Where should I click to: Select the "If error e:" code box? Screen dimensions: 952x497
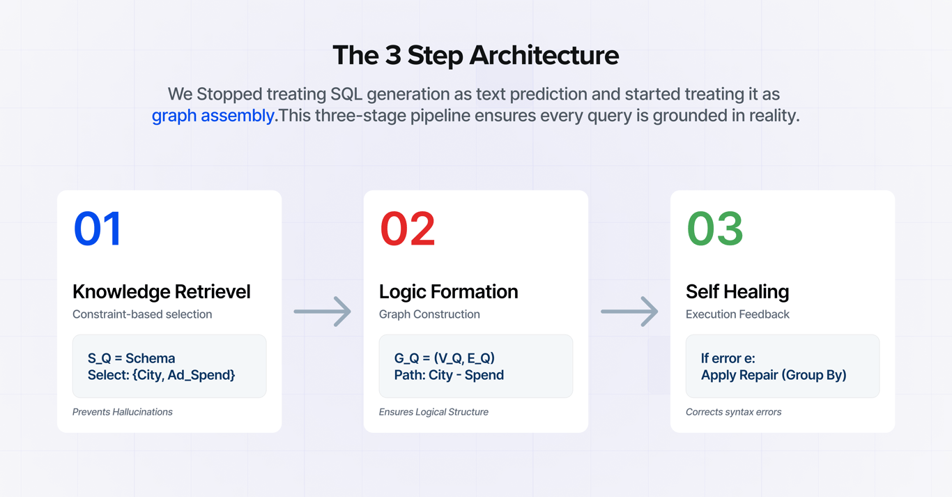point(783,366)
